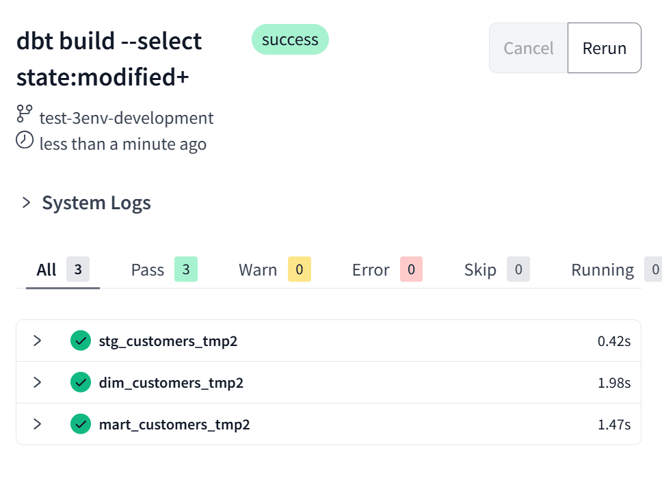
Task: Click the clock timestamp icon
Action: tap(25, 140)
